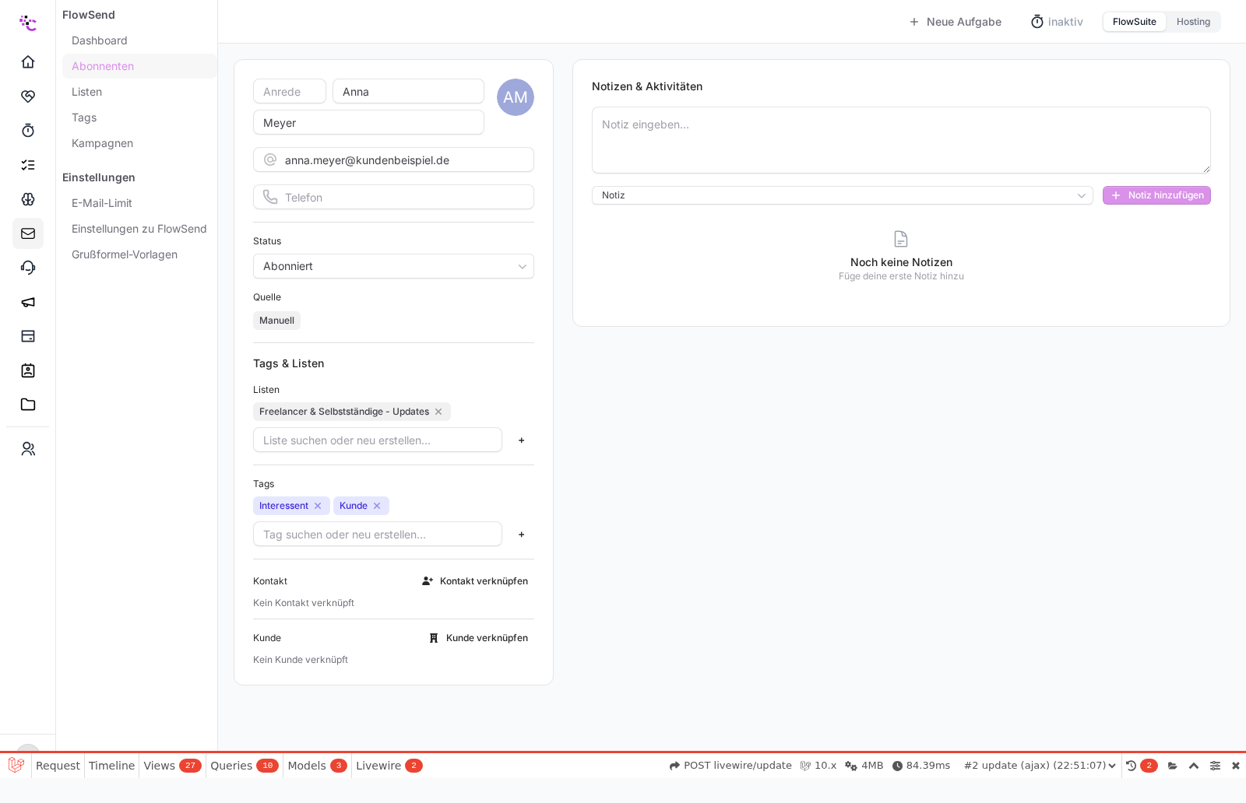Switch to FlowSuite mode
This screenshot has height=803, width=1246.
pos(1135,22)
